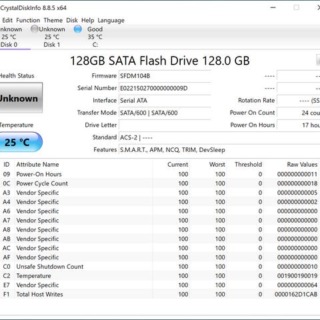Switch to the Disk 0 tab

click(11, 37)
